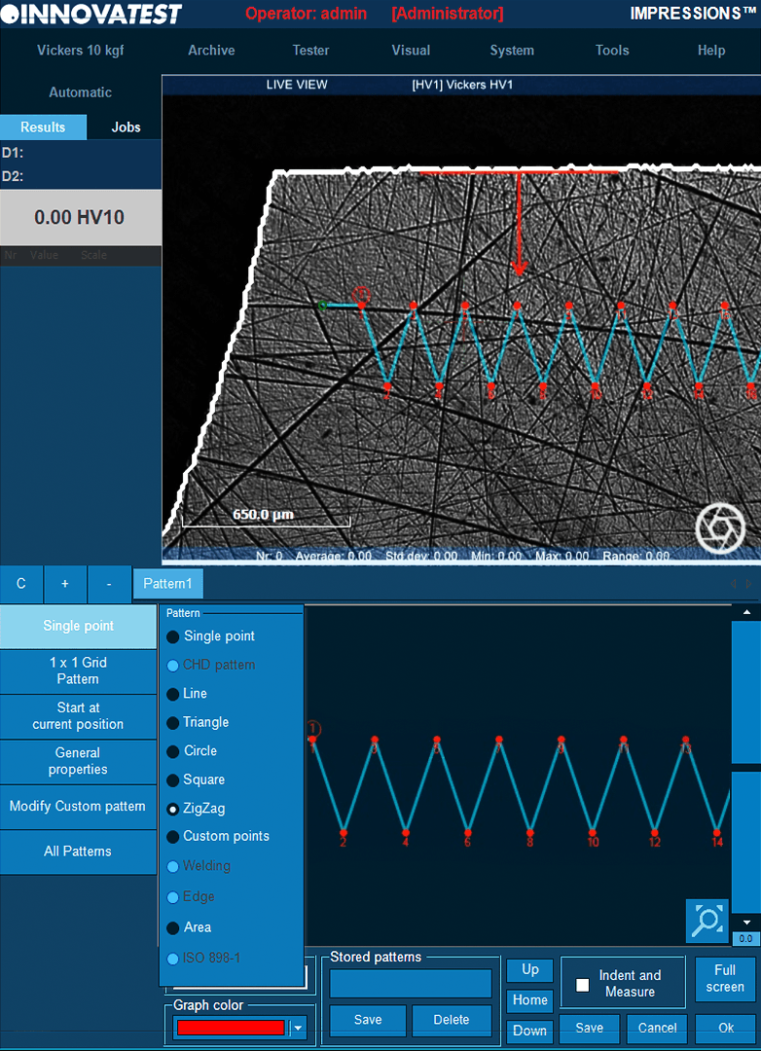Click the scroll up arrow of pattern preview
The image size is (761, 1051).
point(745,612)
